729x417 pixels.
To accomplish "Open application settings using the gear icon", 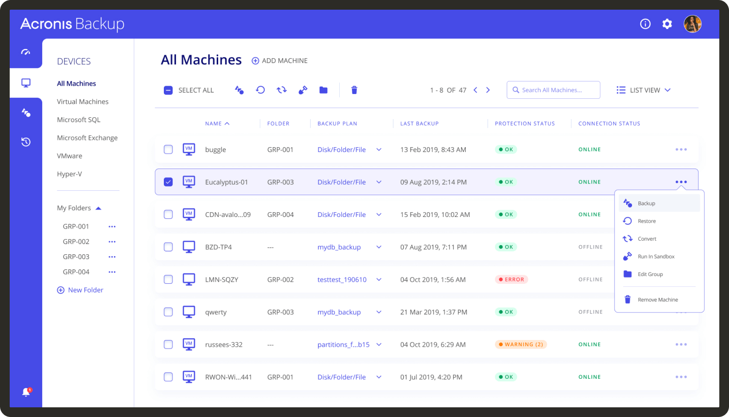I will click(667, 23).
